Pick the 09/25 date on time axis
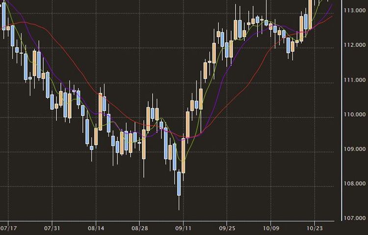This screenshot has height=235, width=368. point(226,228)
